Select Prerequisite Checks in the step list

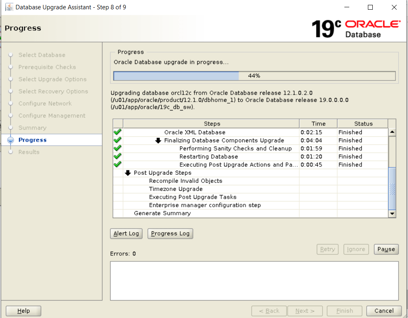(47, 67)
